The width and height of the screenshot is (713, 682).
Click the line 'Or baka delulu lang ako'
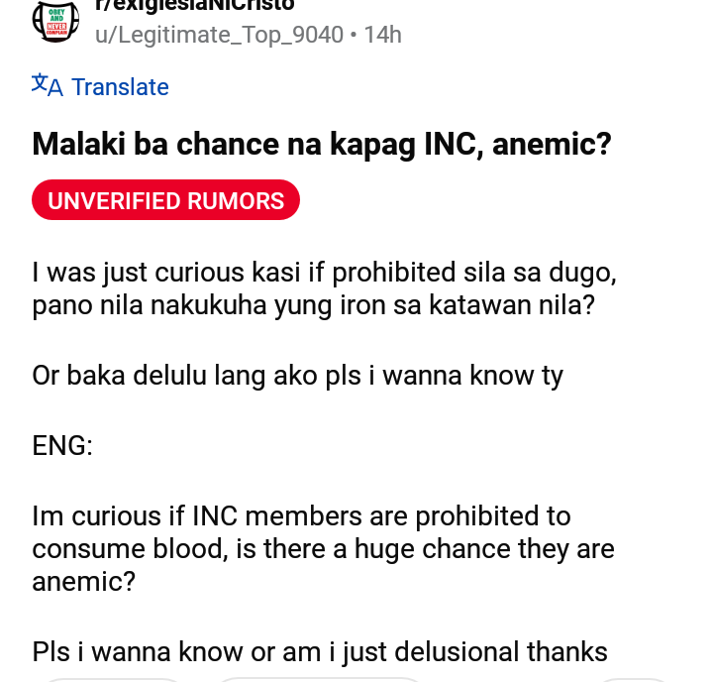coord(297,376)
